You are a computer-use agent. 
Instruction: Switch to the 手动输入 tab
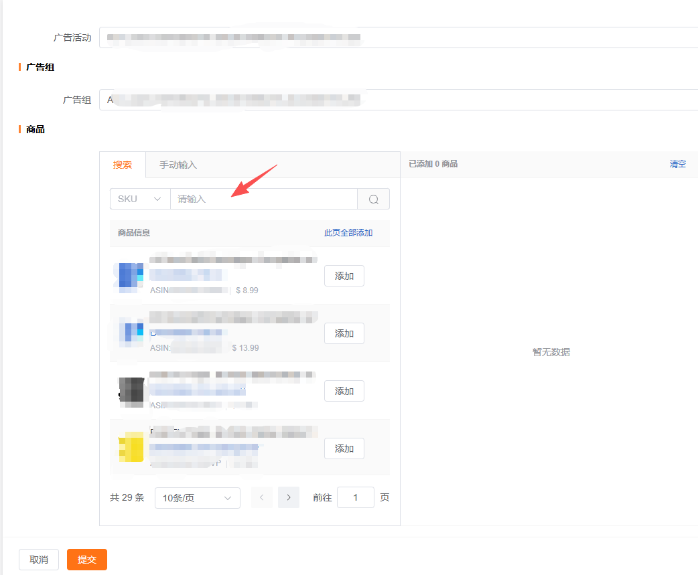(x=178, y=165)
